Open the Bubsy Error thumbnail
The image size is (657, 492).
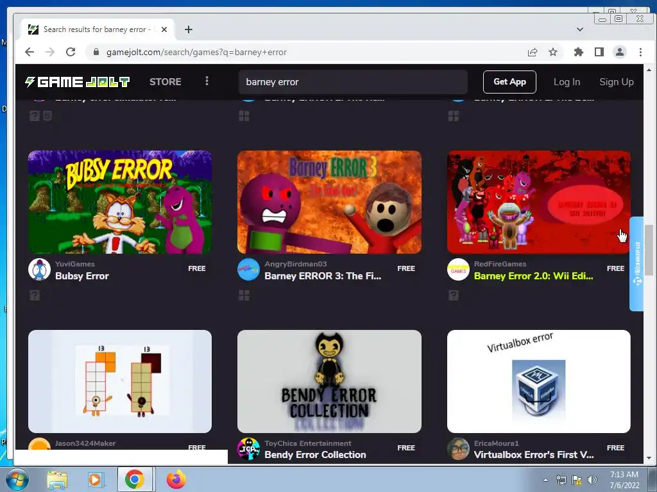click(x=120, y=202)
